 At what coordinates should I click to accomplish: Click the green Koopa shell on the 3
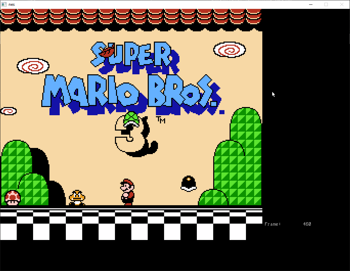click(131, 119)
